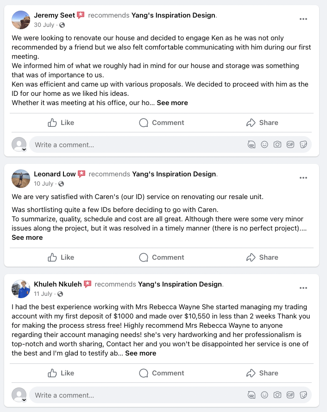
Task: Click camera icon in bottom comment box
Action: tap(277, 395)
